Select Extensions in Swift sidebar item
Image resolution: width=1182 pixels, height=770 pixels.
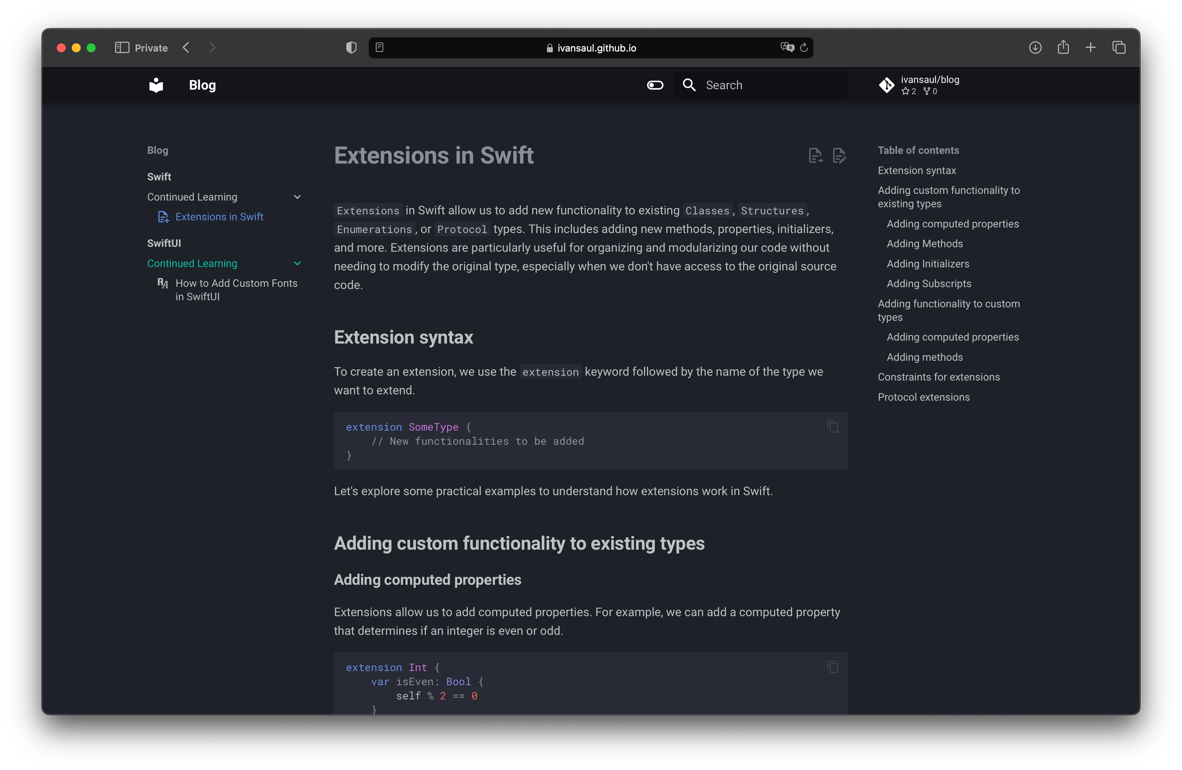tap(219, 217)
